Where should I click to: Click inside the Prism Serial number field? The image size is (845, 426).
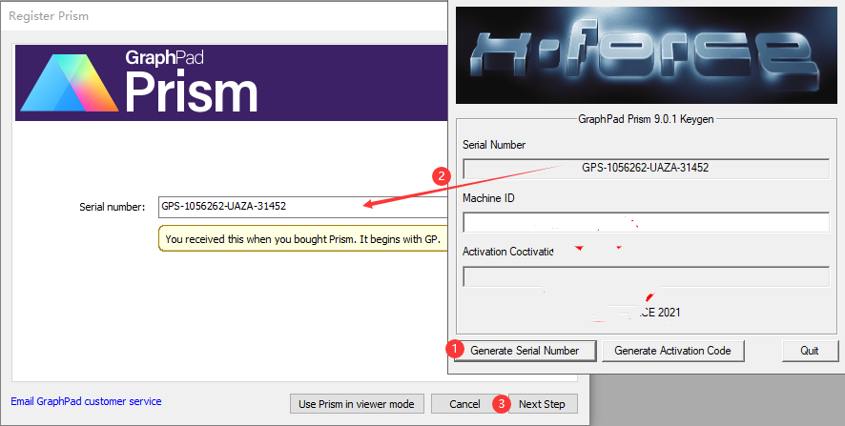286,206
